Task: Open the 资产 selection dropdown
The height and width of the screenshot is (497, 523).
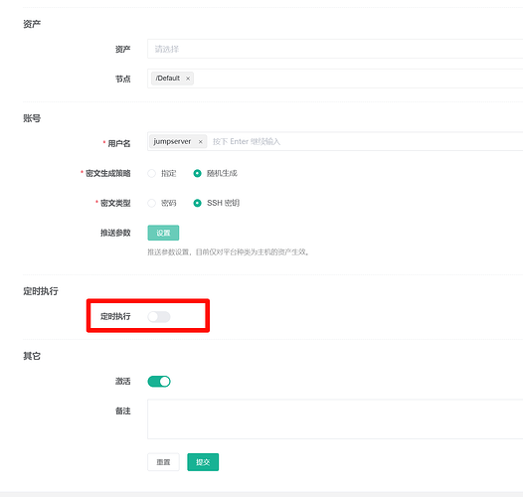Action: 335,49
